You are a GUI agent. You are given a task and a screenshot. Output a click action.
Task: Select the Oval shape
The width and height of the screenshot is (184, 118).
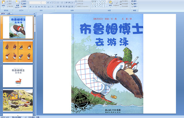pyautogui.click(x=105, y=1)
